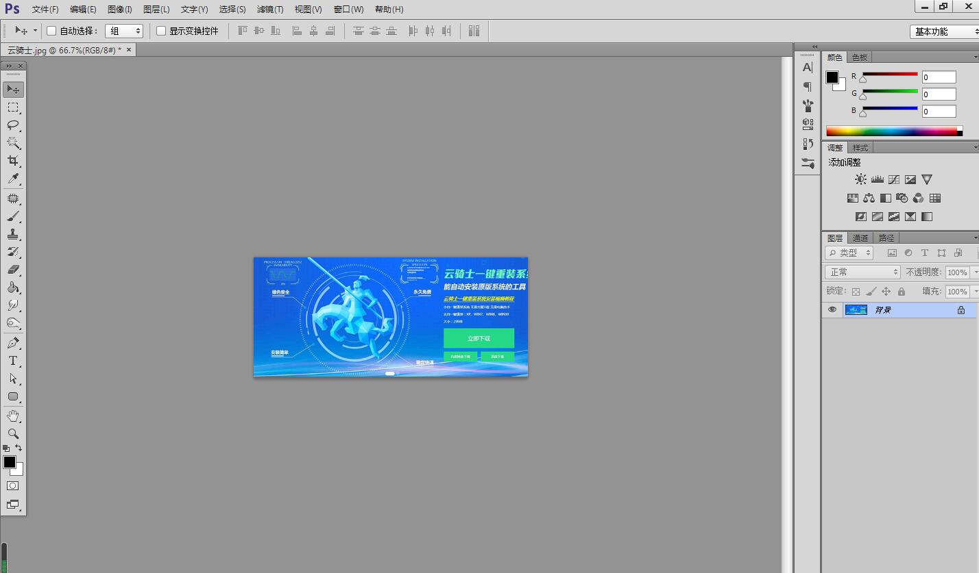Add Levels adjustment
Viewport: 979px width, 573px height.
tap(878, 179)
